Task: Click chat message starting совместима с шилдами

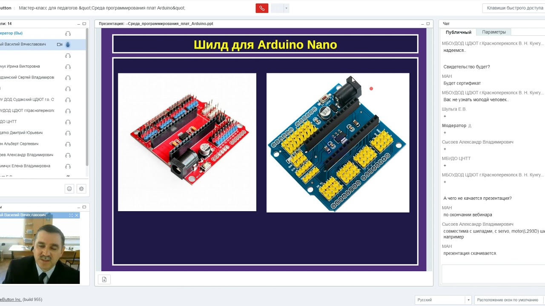Action: [494, 234]
